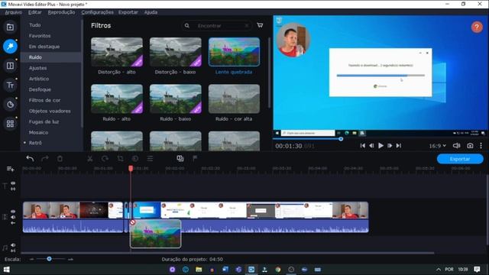
Task: Toggle preview volume speaker icon
Action: [456, 146]
